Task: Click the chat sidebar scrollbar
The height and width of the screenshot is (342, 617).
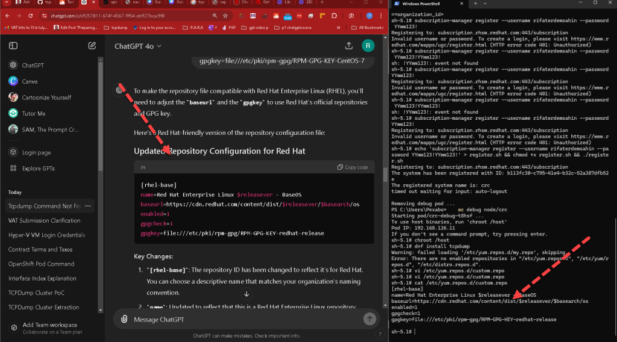Action: pos(101,118)
